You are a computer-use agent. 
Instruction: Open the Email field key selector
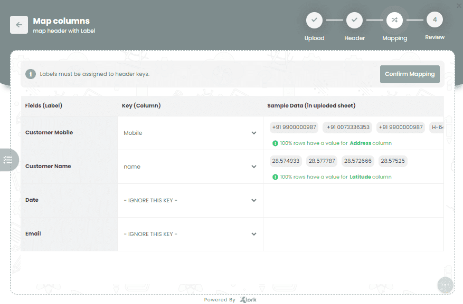click(x=190, y=234)
